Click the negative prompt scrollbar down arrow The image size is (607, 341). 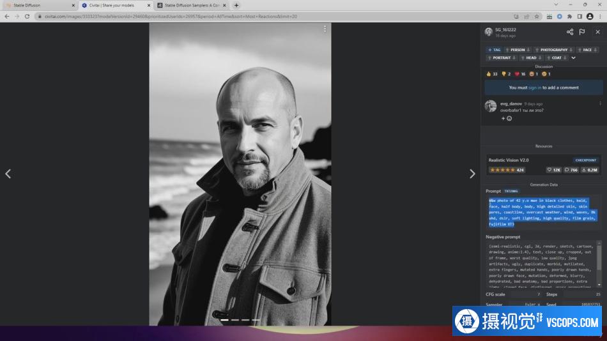tap(599, 285)
